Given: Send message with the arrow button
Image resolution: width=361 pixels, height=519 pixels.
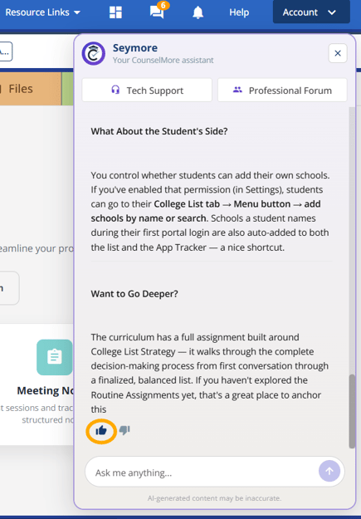Looking at the screenshot, I should click(x=329, y=471).
